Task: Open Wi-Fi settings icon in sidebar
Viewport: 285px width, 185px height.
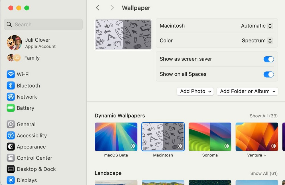Action: [11, 74]
